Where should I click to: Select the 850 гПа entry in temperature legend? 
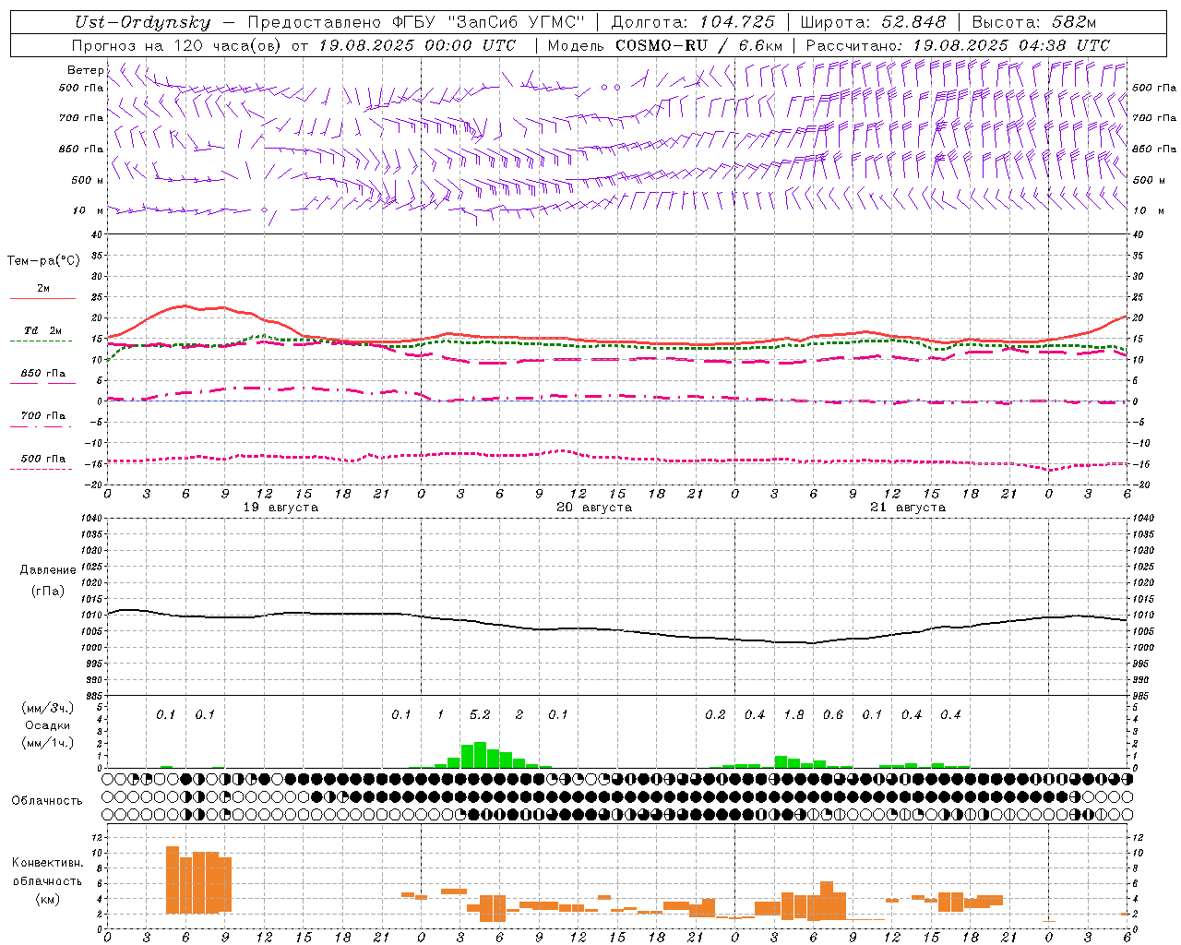(x=43, y=374)
